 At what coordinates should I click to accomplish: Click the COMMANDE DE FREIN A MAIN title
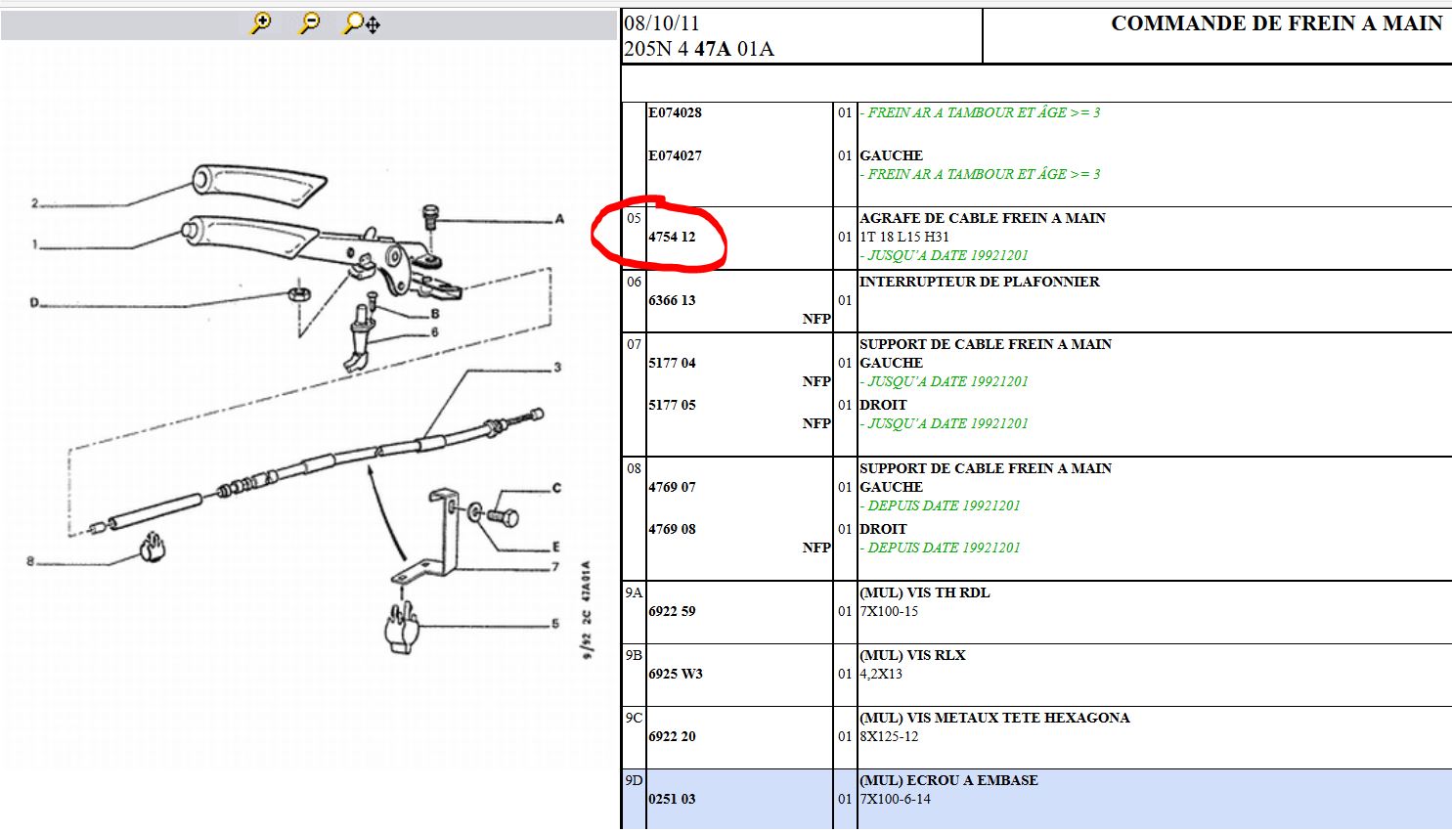click(x=1276, y=23)
